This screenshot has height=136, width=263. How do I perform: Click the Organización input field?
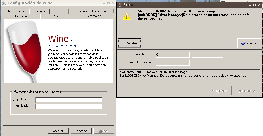click(69, 106)
